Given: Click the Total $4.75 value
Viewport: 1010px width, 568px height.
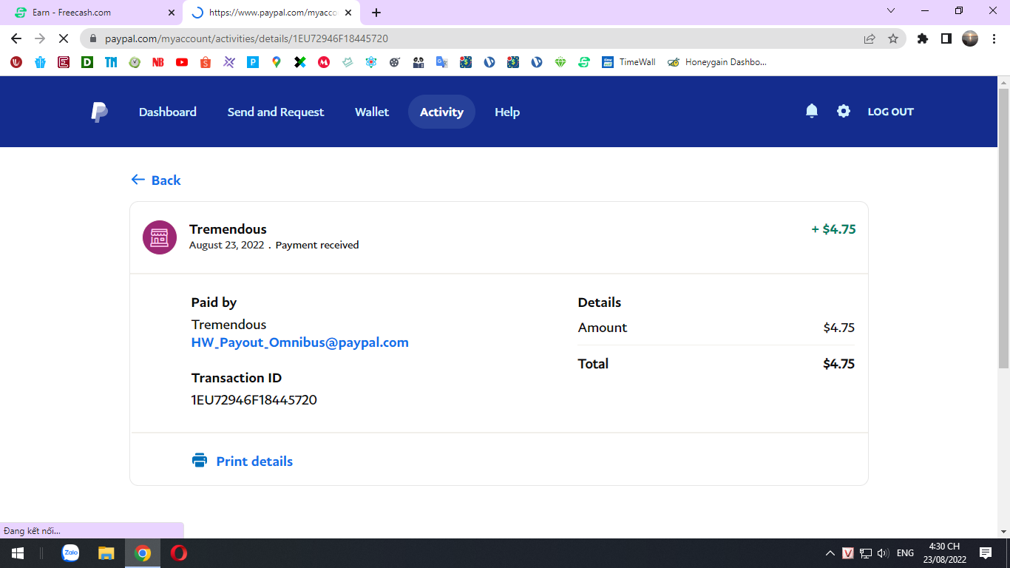Looking at the screenshot, I should 839,364.
